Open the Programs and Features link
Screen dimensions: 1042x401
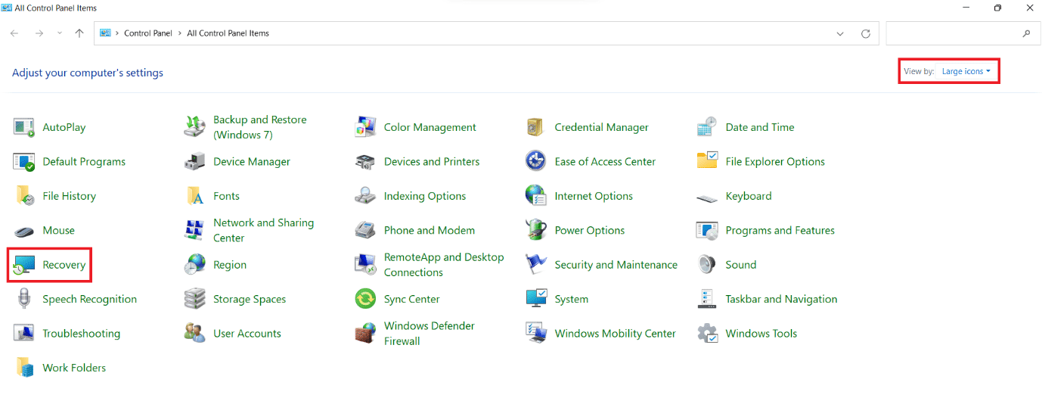pos(780,231)
